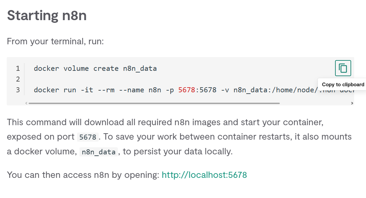Image resolution: width=366 pixels, height=198 pixels.
Task: Click the inline "n8n_data" code in the paragraph
Action: click(99, 152)
